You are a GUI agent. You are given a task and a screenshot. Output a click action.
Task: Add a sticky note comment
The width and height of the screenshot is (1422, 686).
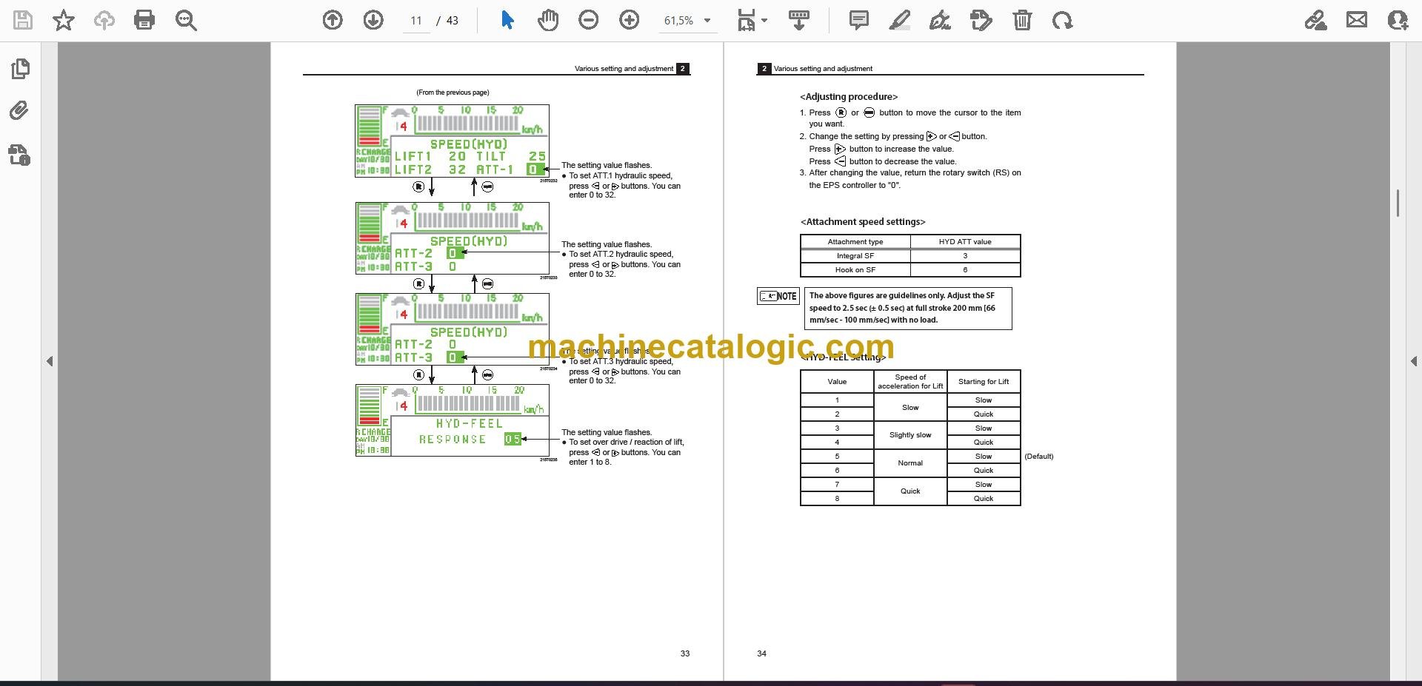(x=859, y=20)
